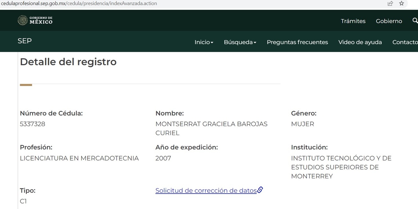Select the cédula number 5337328
Viewport: 418px width, 209px height.
tap(32, 124)
